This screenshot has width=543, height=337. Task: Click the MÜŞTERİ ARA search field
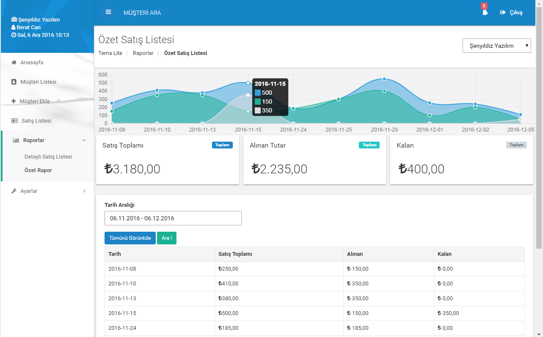(142, 13)
